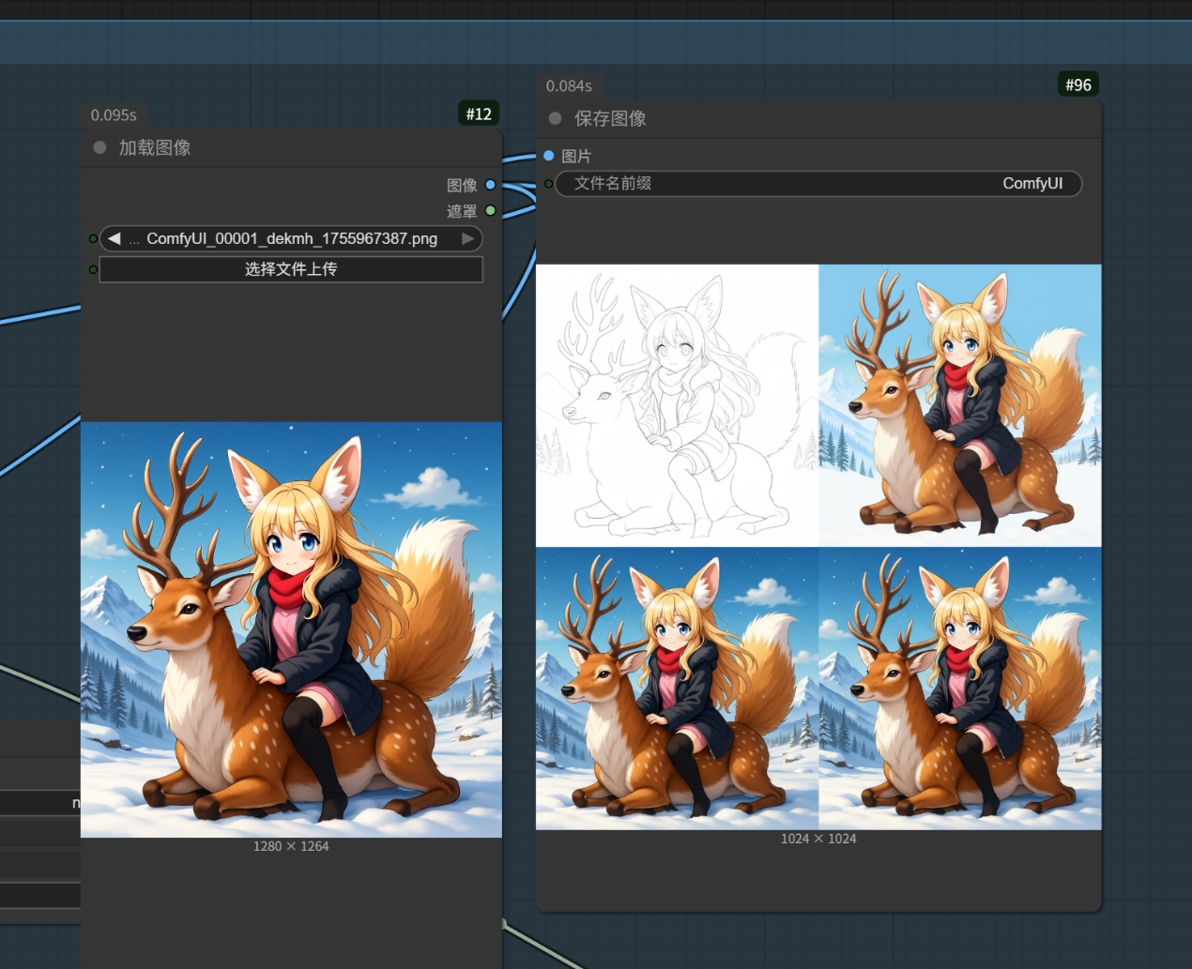1192x969 pixels.
Task: Select the 保存图像 node title bar
Action: click(798, 119)
